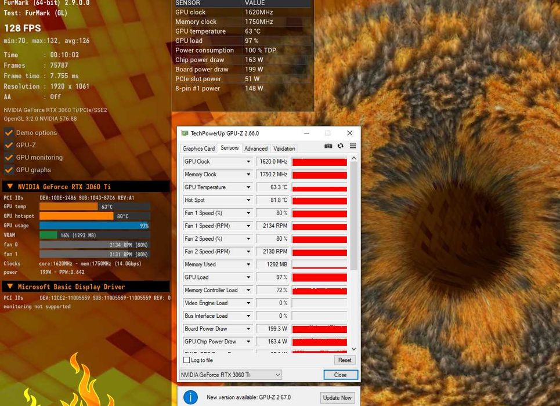Screen dimensions: 560x406
Task: Switch to the Graphics Card tab
Action: tap(198, 148)
